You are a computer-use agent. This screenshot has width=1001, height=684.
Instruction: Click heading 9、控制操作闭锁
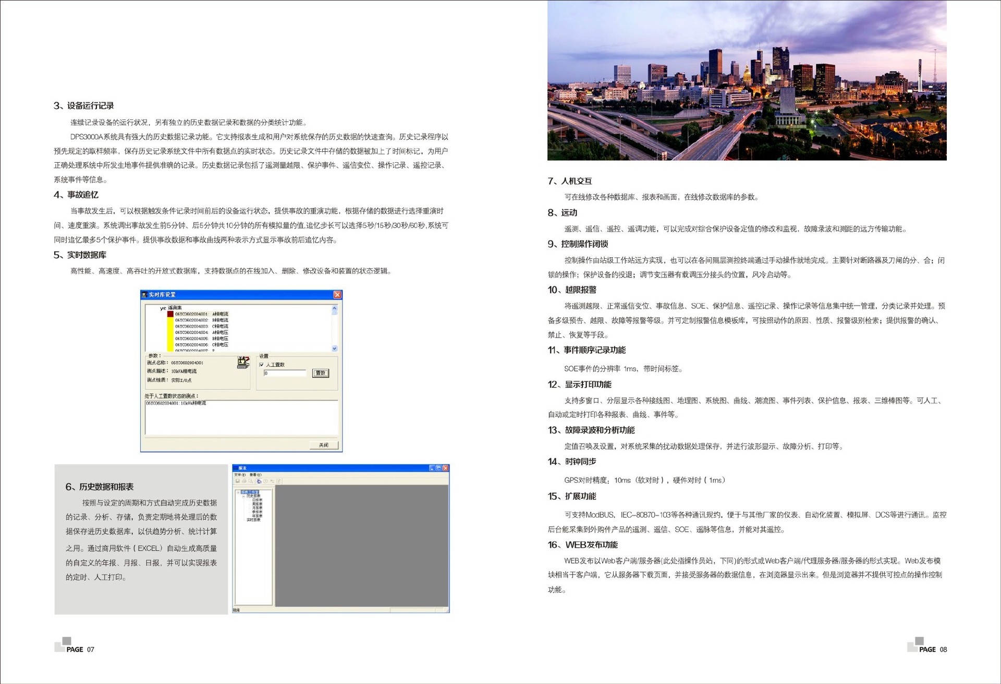(578, 244)
